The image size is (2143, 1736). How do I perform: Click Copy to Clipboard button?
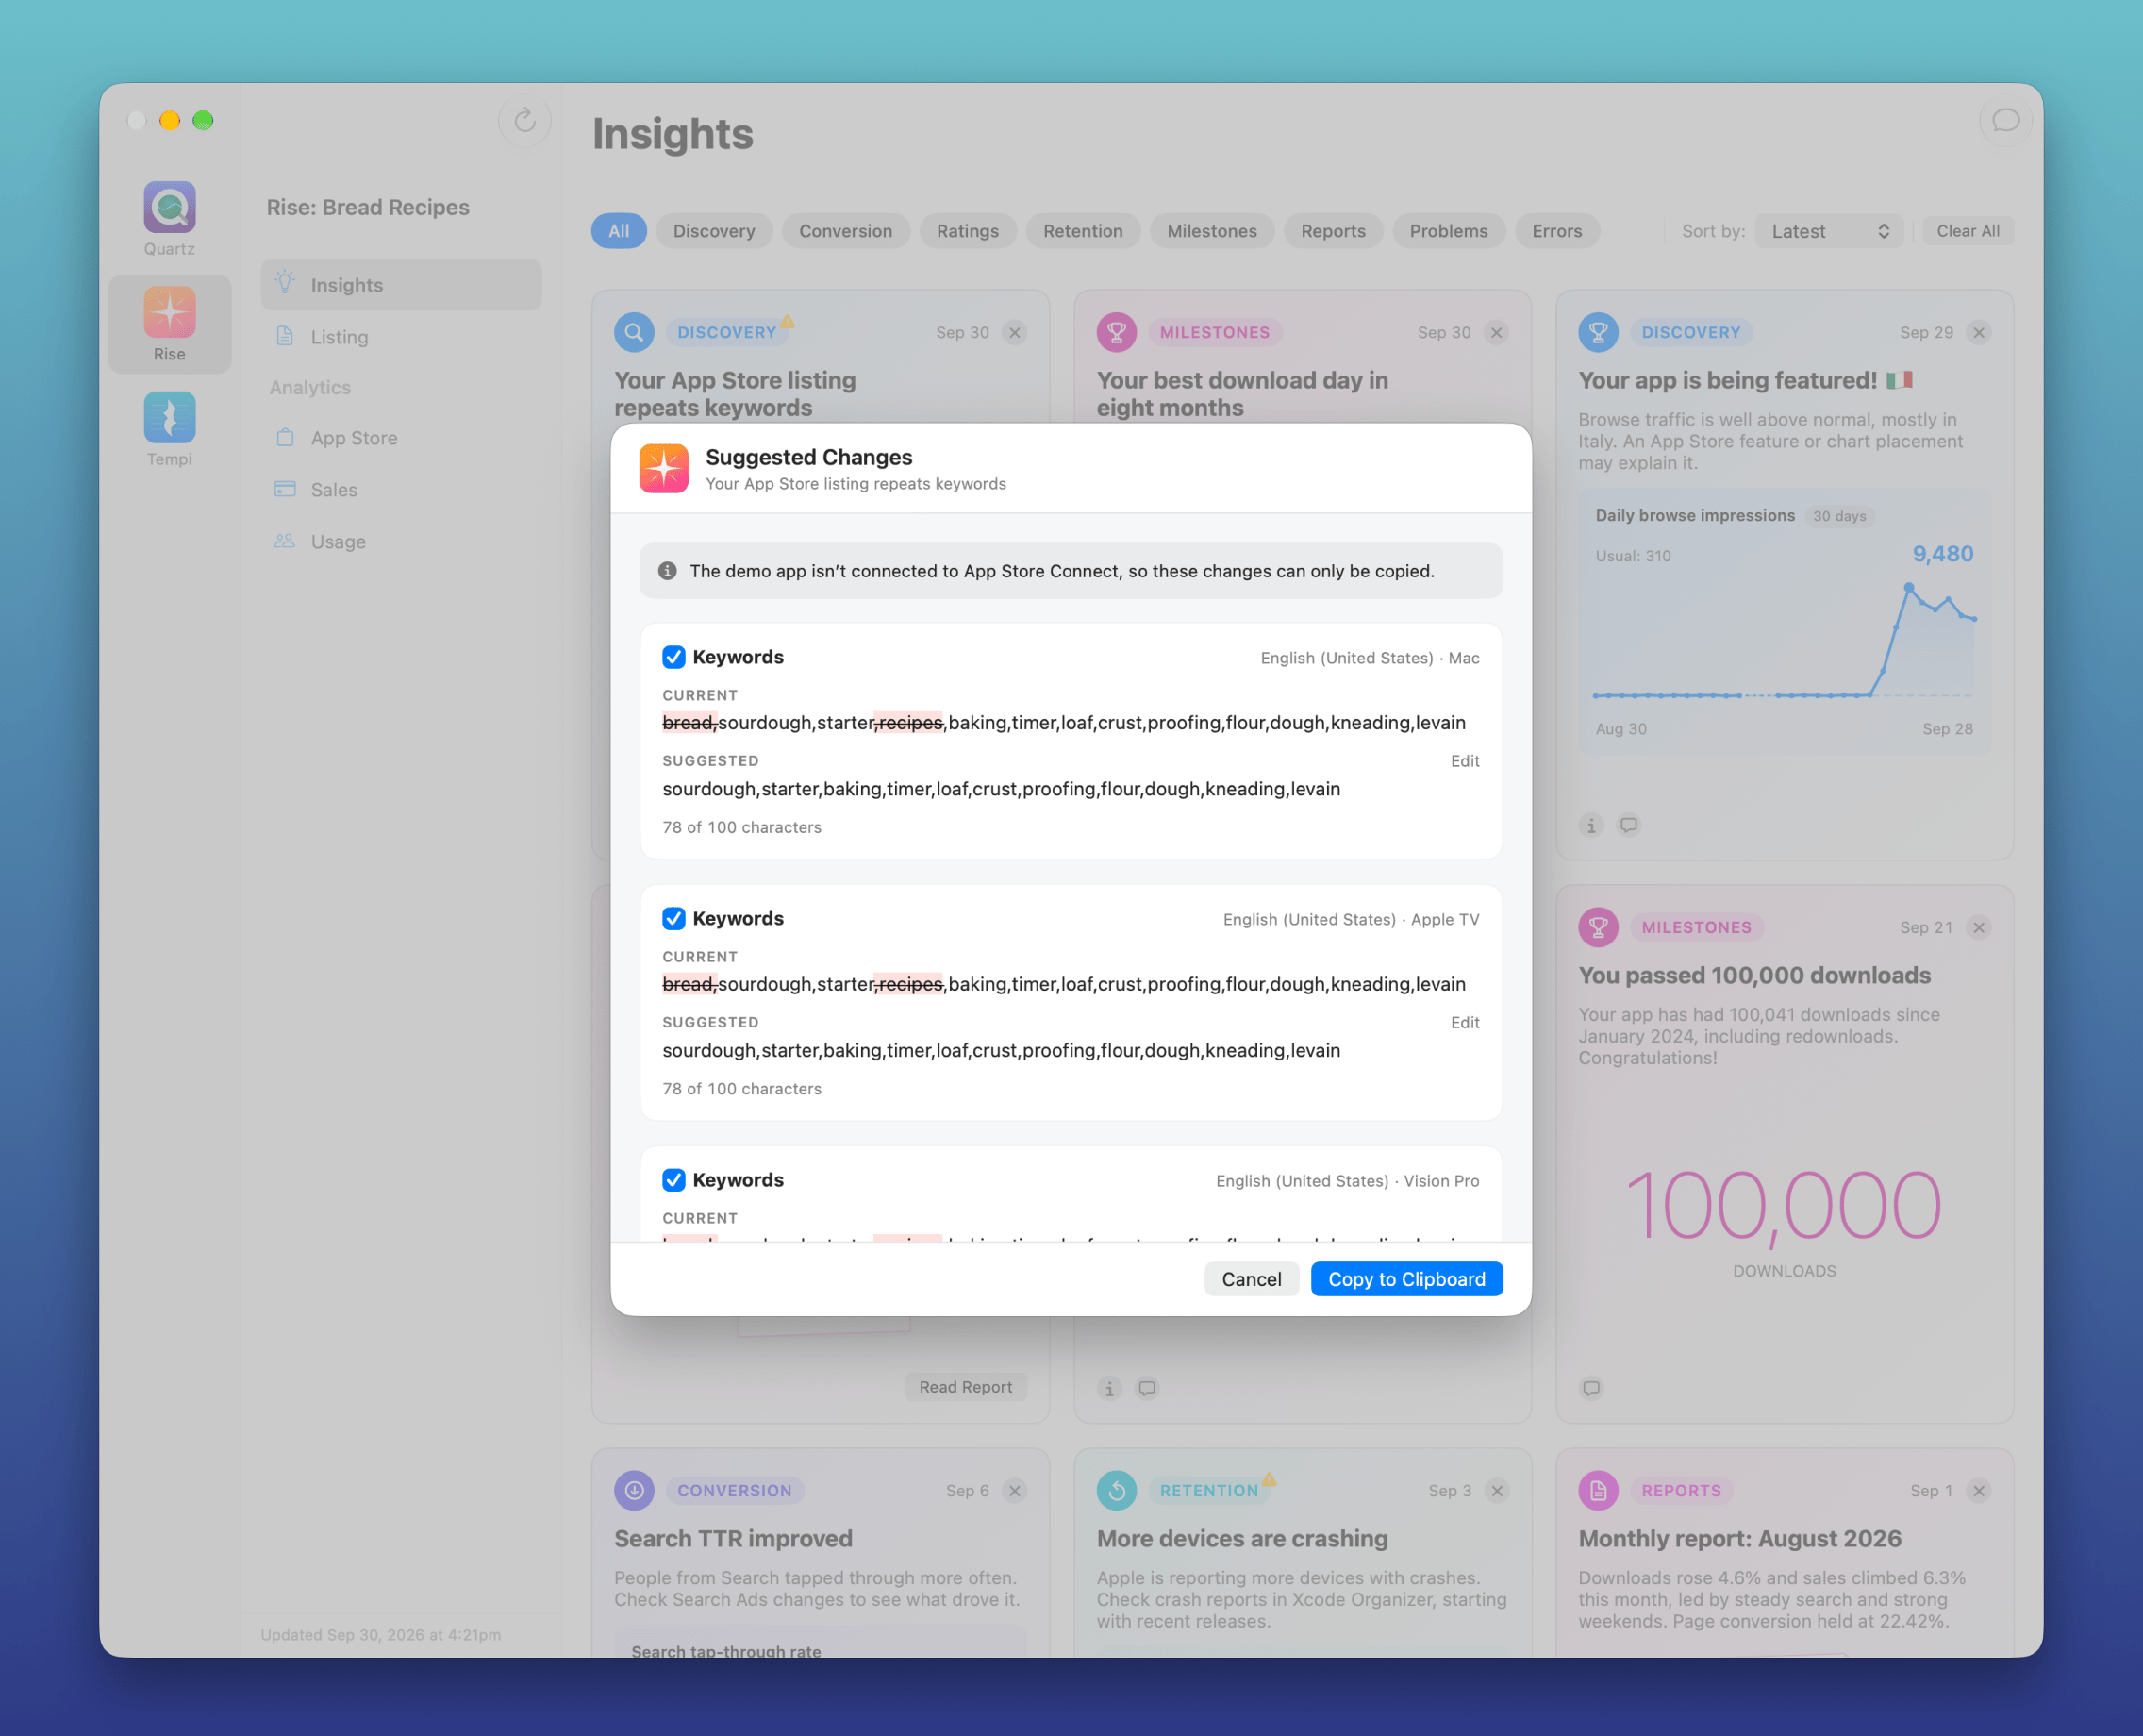click(x=1406, y=1279)
